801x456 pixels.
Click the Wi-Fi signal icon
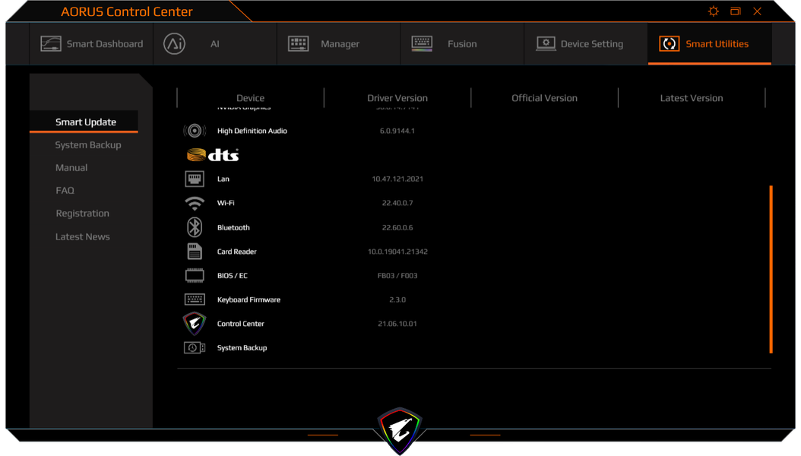click(194, 203)
